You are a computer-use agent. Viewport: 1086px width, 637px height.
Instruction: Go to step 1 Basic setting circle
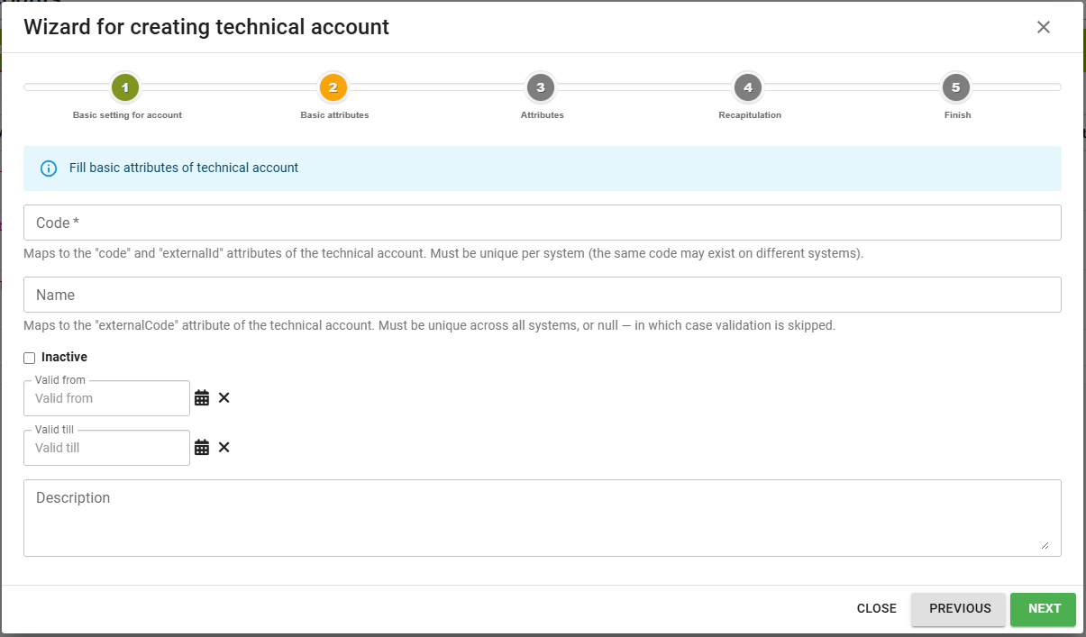coord(125,87)
